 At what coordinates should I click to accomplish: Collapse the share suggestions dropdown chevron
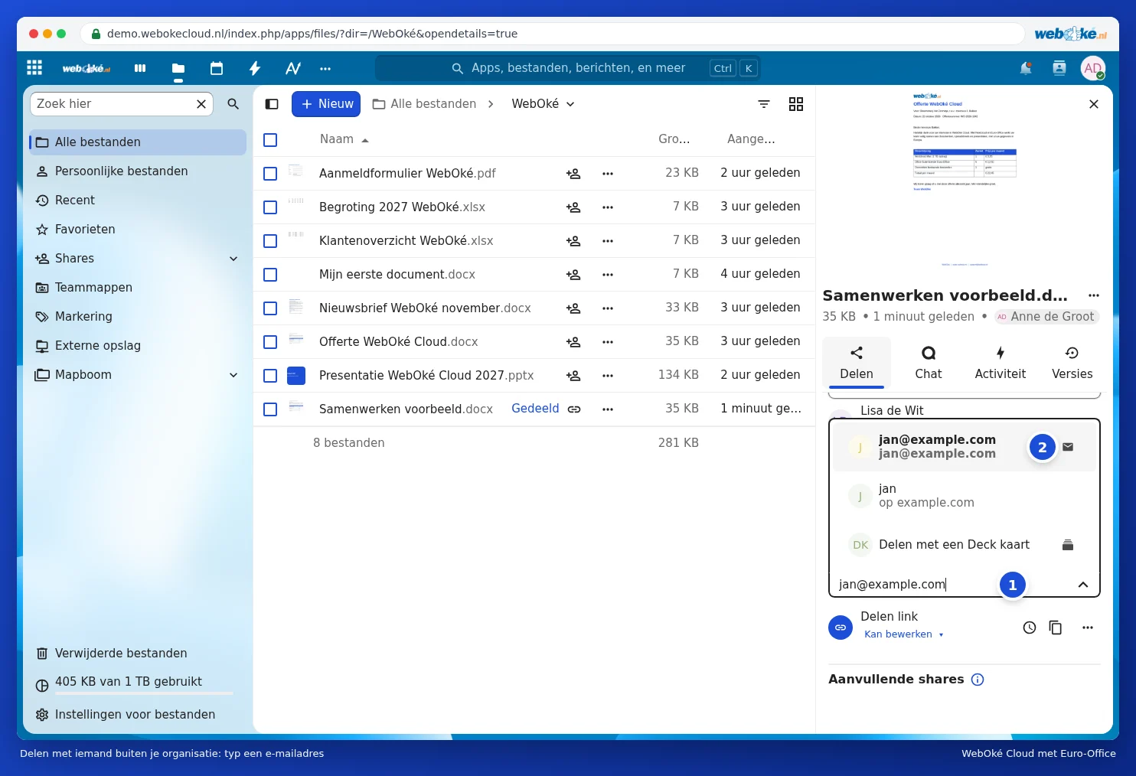[x=1083, y=585]
